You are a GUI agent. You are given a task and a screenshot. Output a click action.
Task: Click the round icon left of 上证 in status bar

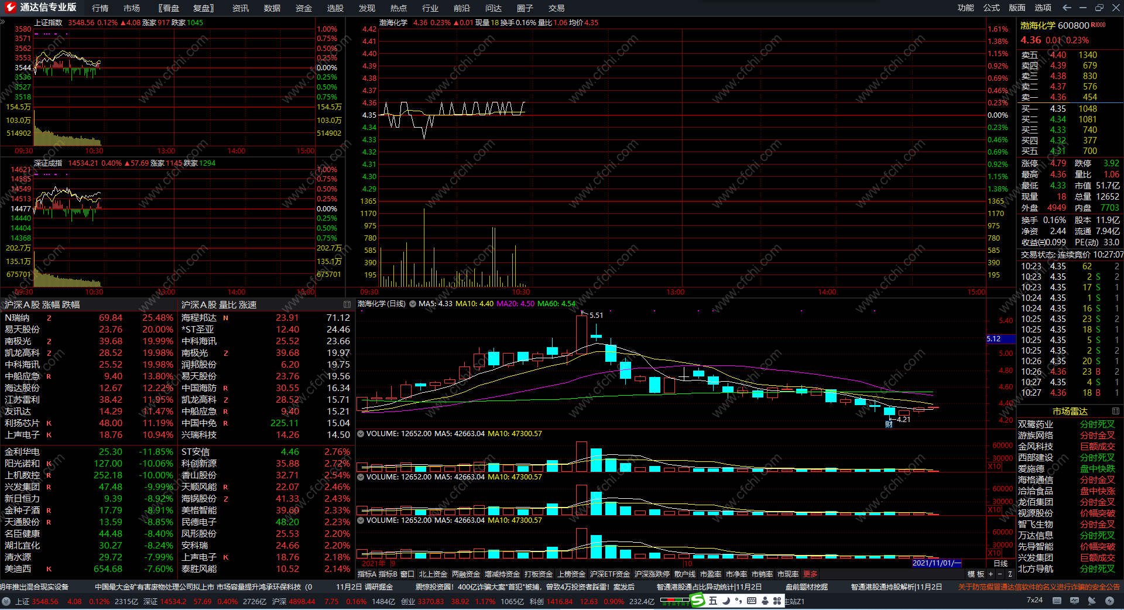(6, 601)
